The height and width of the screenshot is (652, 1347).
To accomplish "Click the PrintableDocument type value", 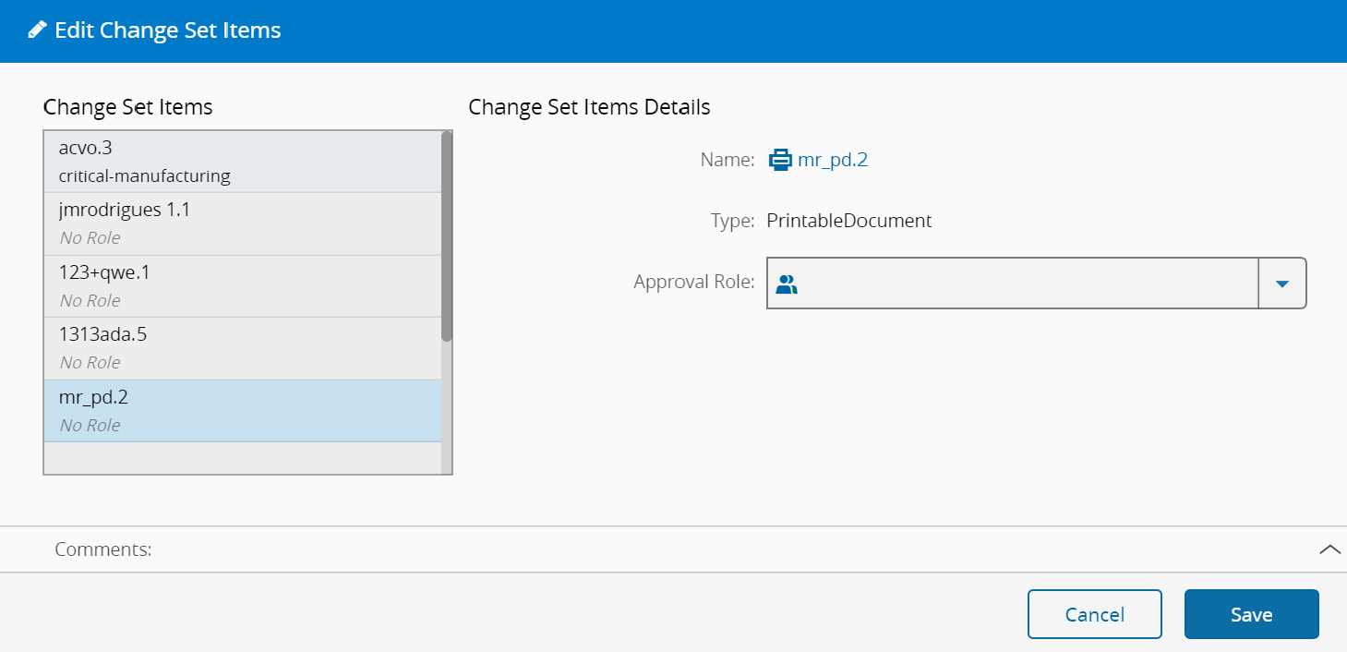I will tap(849, 221).
